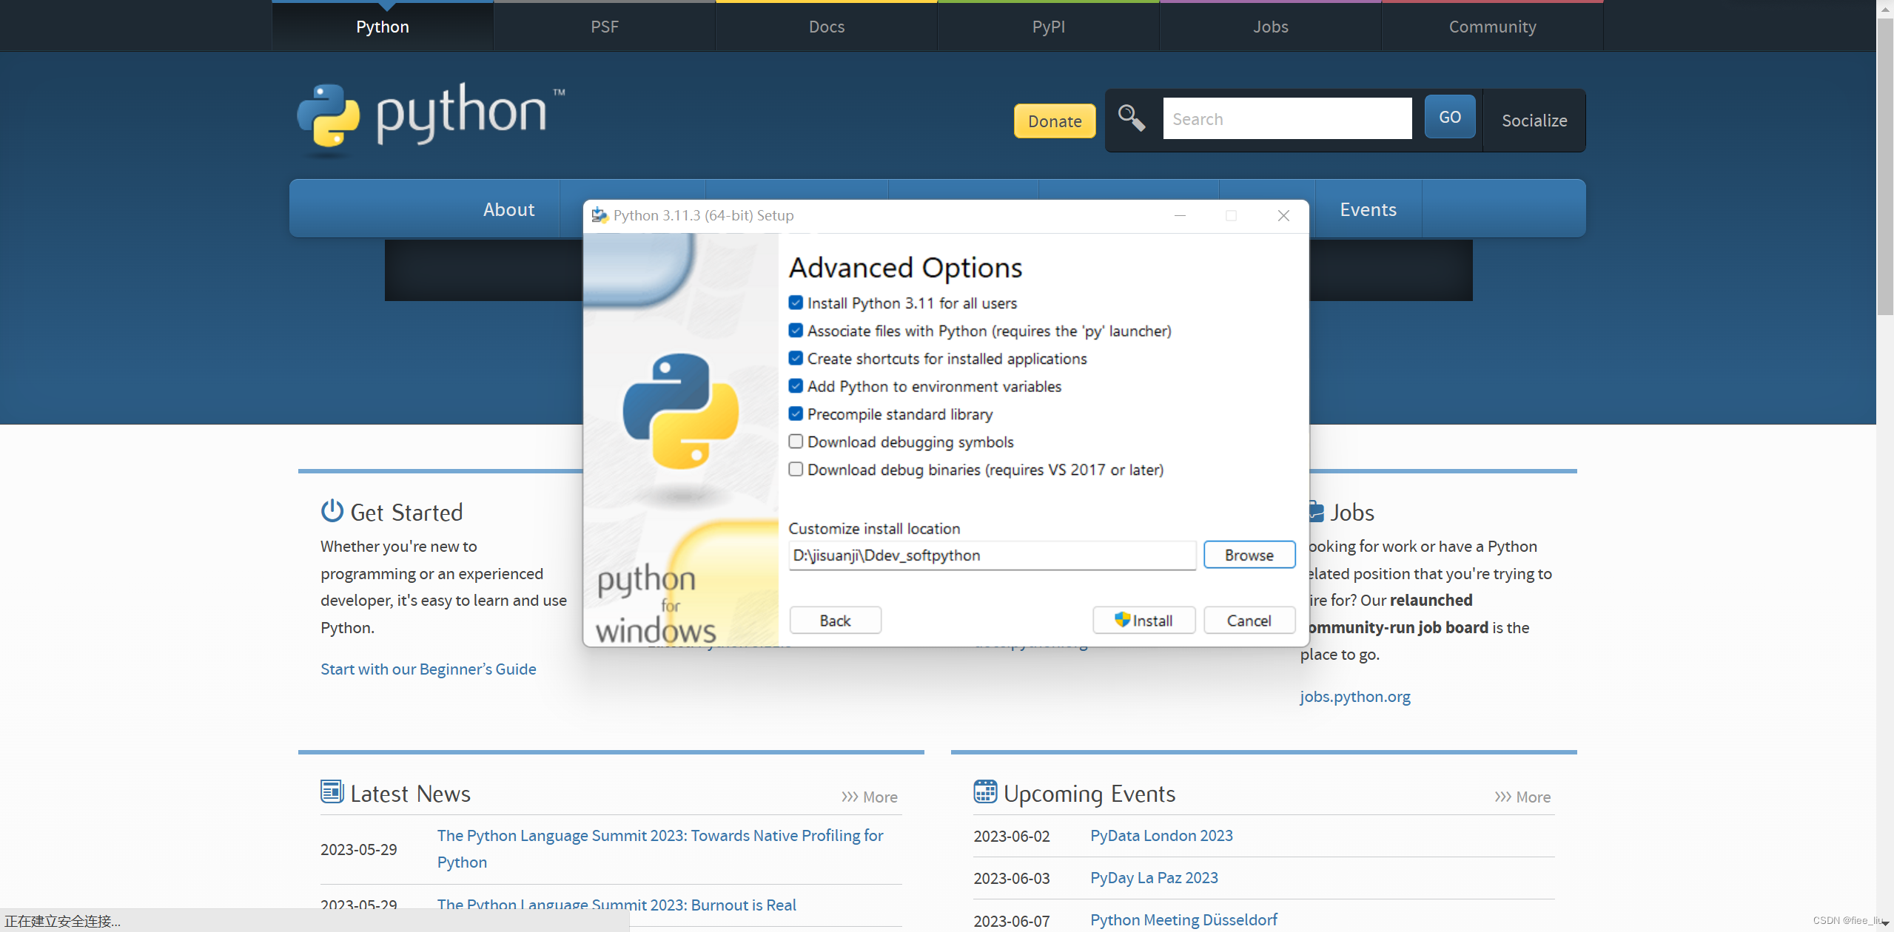The width and height of the screenshot is (1894, 932).
Task: Close the Python Setup dialog
Action: [1283, 215]
